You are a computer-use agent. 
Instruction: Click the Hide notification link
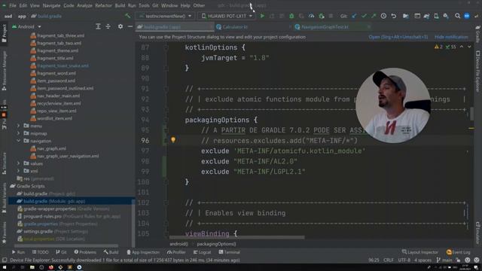tap(451, 37)
